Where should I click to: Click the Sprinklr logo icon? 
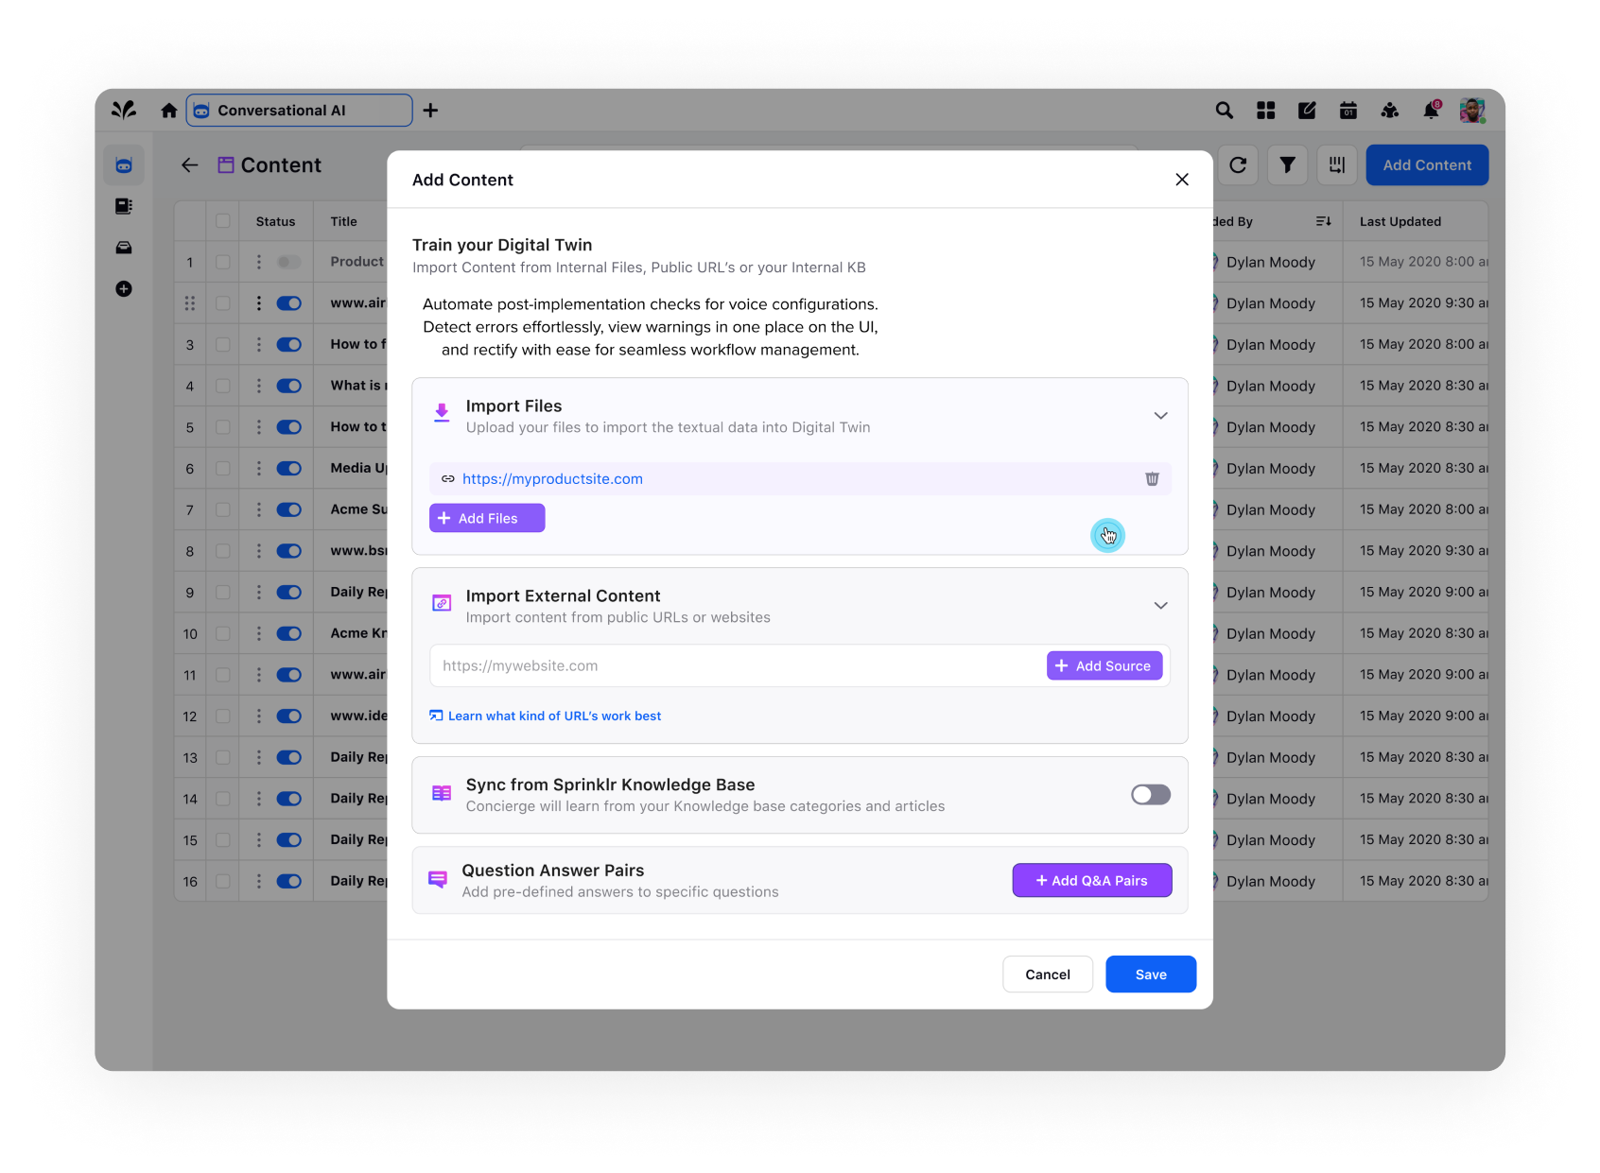point(124,111)
